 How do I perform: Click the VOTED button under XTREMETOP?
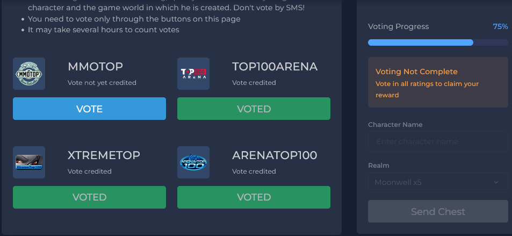(89, 197)
